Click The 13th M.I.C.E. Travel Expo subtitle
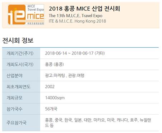This screenshot has height=133, width=162. click(x=75, y=16)
